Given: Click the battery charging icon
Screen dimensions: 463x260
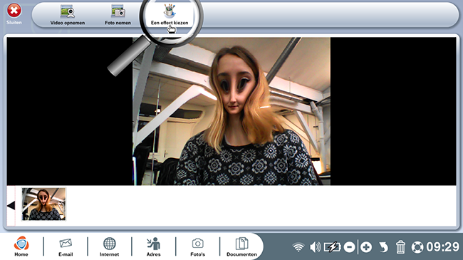Looking at the screenshot, I should [x=333, y=247].
